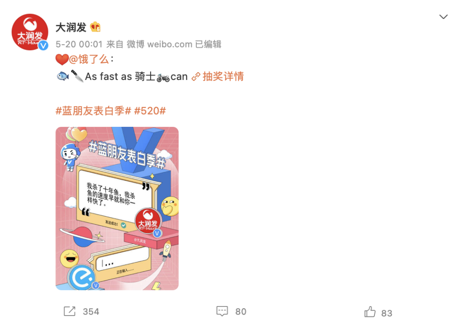The height and width of the screenshot is (325, 464).
Task: Click the @饿了么 mention
Action: (x=89, y=59)
